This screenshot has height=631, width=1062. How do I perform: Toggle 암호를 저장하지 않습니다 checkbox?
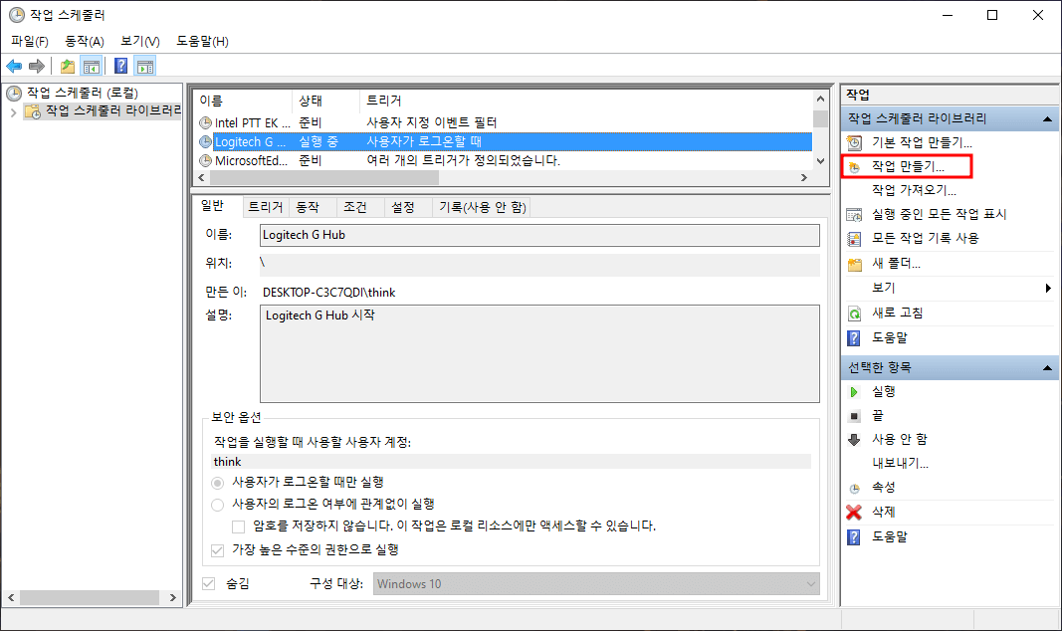coord(239,526)
